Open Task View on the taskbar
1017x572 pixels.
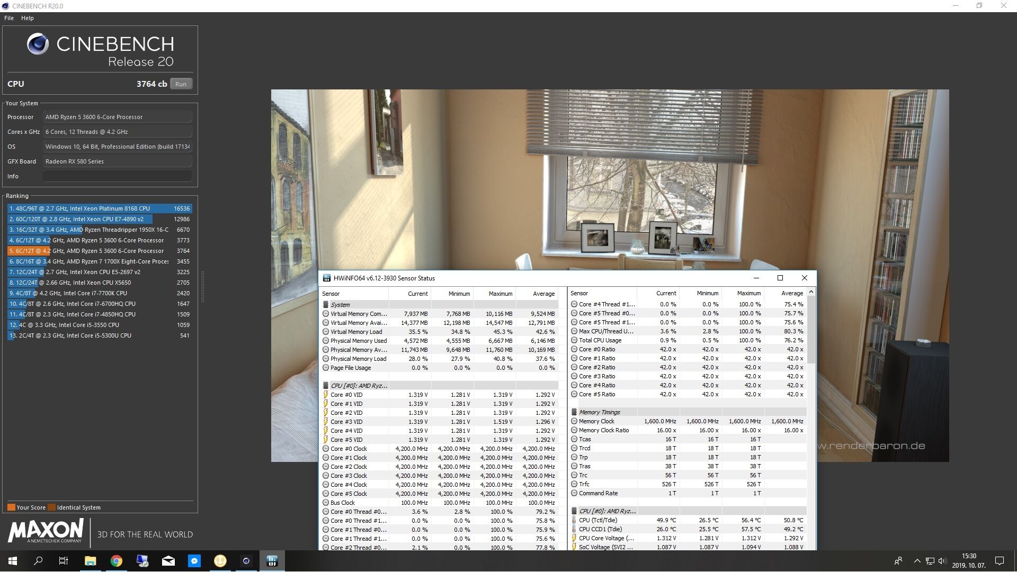64,561
